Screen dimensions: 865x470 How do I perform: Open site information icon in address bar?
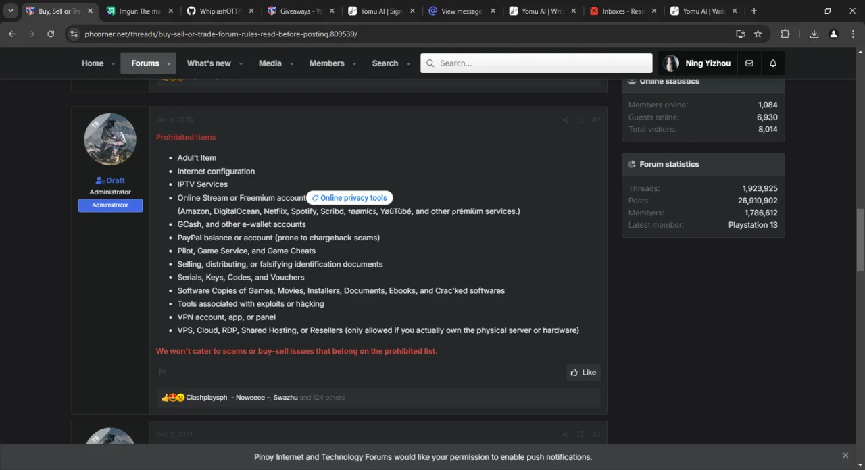(x=74, y=34)
